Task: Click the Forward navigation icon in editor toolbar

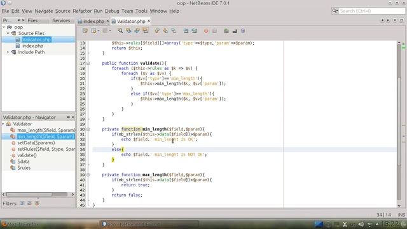Action: point(105,31)
